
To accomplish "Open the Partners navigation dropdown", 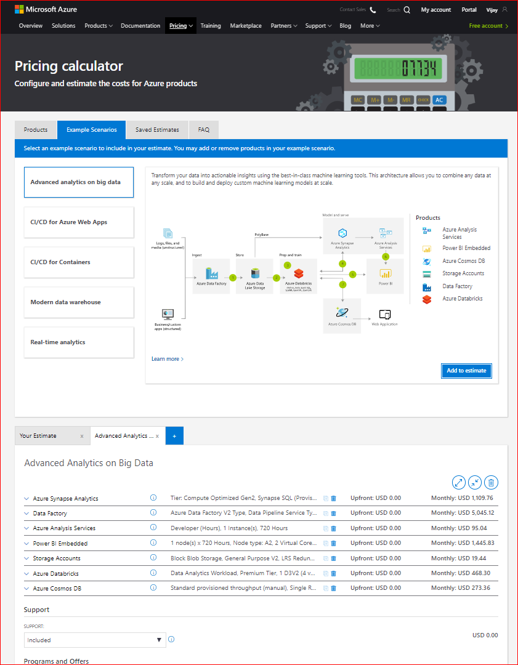I will [x=284, y=26].
